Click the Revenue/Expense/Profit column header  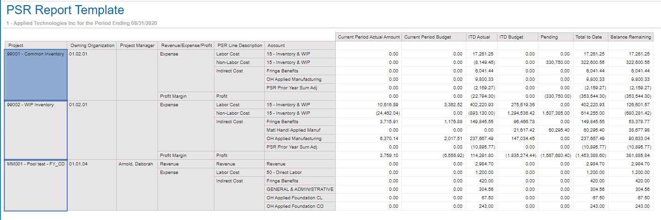click(186, 46)
